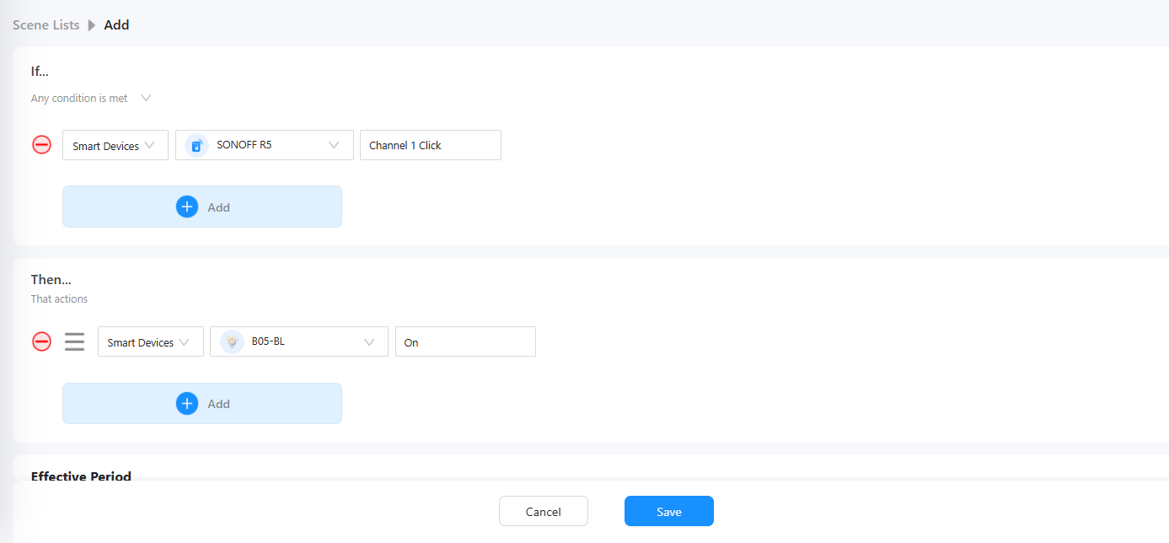Save the new scene
This screenshot has width=1169, height=543.
pyautogui.click(x=668, y=511)
